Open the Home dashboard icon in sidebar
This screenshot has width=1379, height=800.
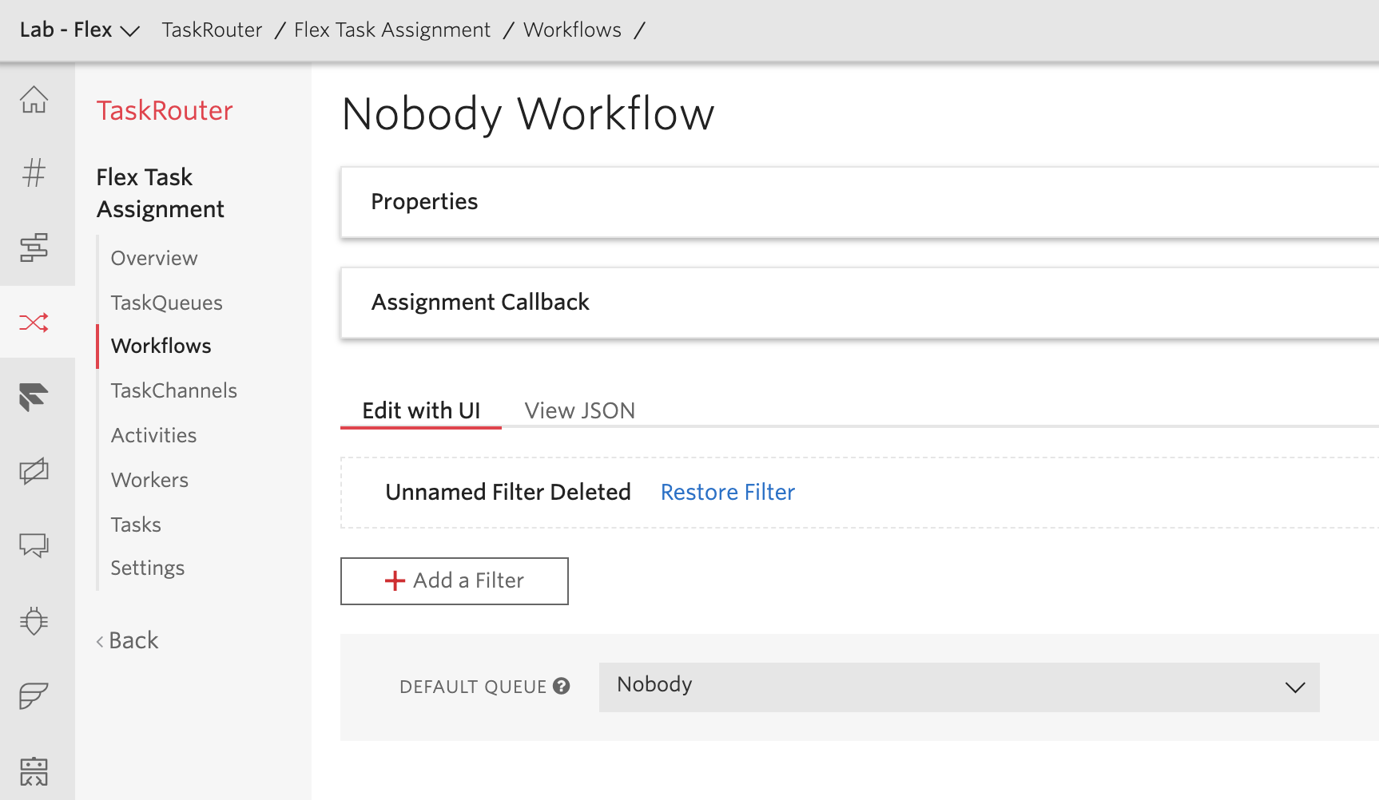tap(34, 100)
